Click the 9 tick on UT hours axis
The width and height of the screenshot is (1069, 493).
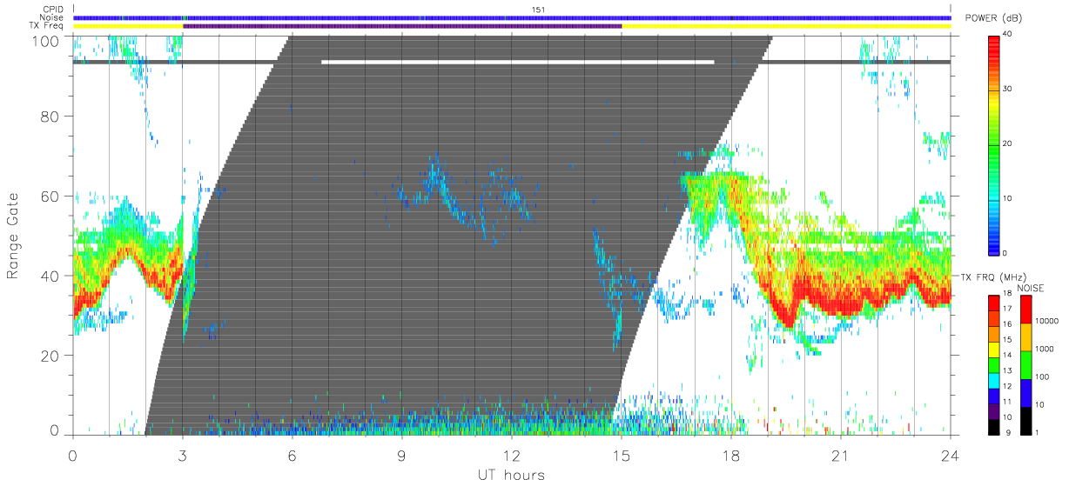[x=401, y=455]
